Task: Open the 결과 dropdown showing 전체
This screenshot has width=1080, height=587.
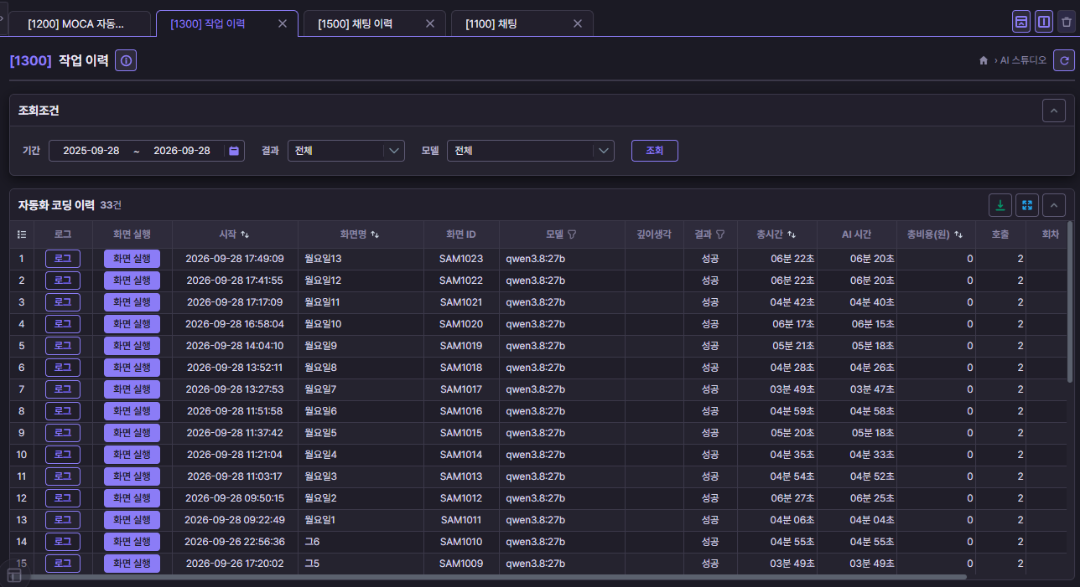Action: click(346, 151)
